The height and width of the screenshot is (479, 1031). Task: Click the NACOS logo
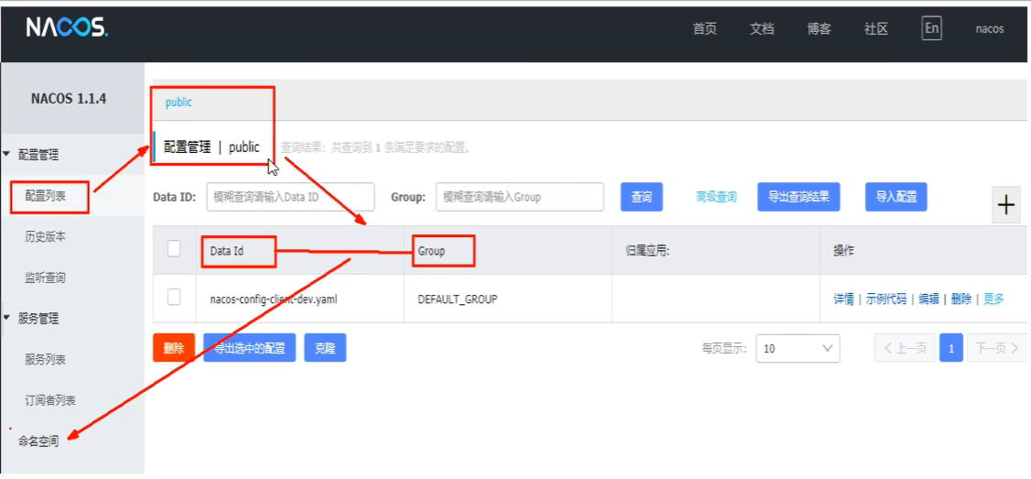pos(67,27)
